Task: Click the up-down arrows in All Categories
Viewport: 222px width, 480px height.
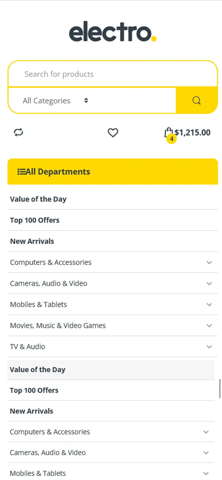Action: pos(86,101)
